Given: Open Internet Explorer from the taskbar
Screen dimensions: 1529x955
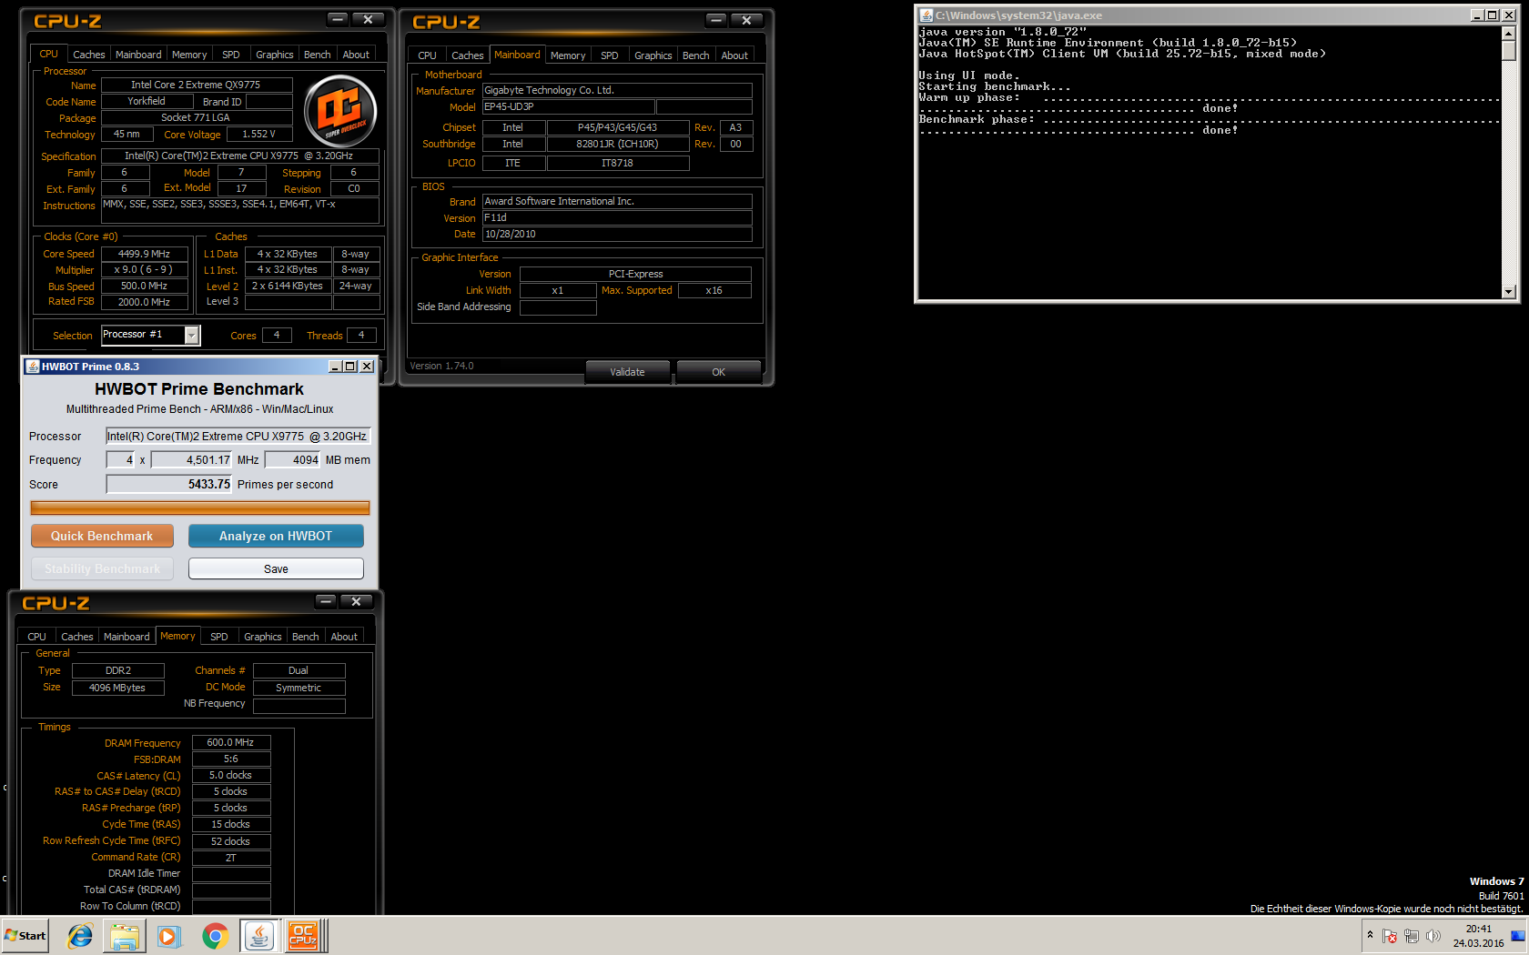Looking at the screenshot, I should 80,936.
